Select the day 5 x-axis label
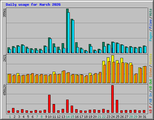The width and height of the screenshot is (154, 120). (28, 117)
